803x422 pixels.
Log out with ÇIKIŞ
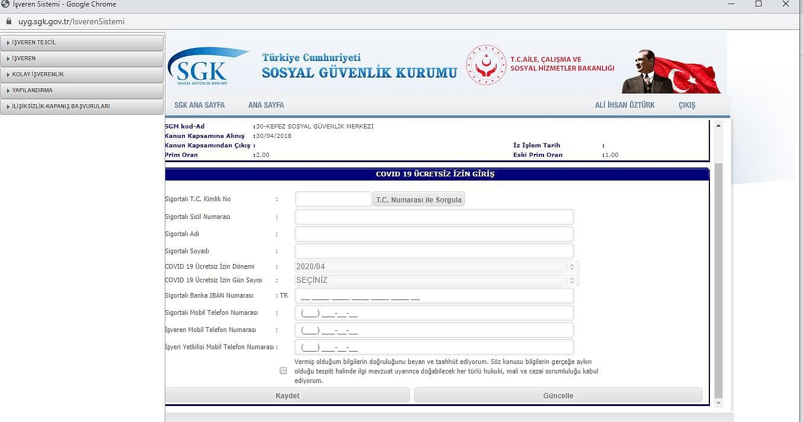click(687, 105)
